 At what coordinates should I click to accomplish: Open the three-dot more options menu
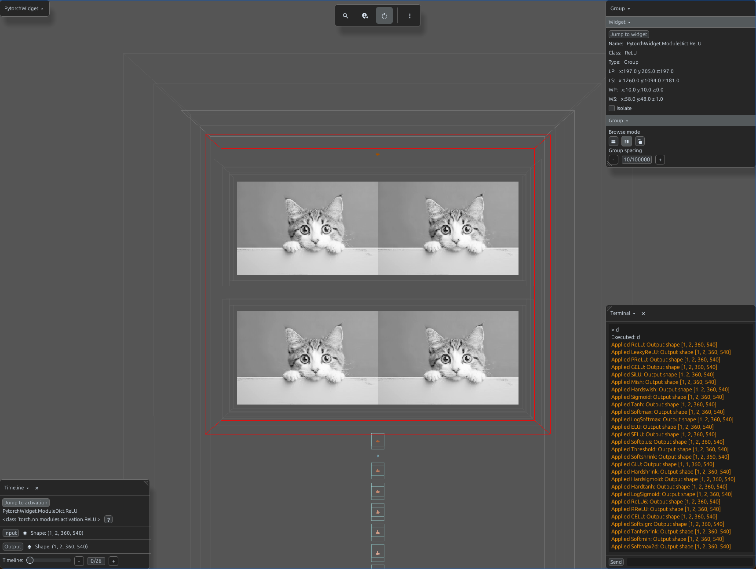tap(410, 16)
